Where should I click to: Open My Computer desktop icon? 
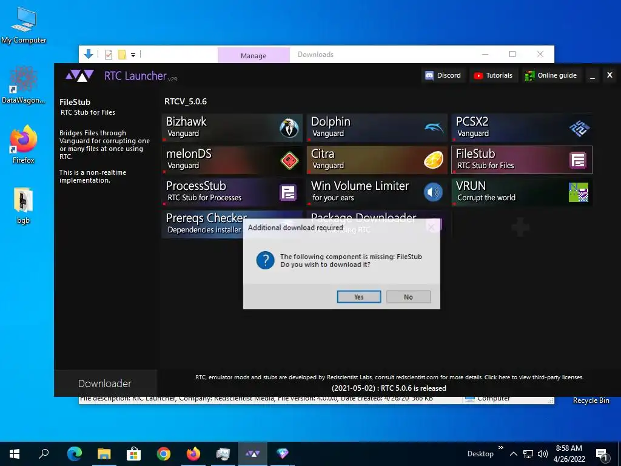(24, 25)
